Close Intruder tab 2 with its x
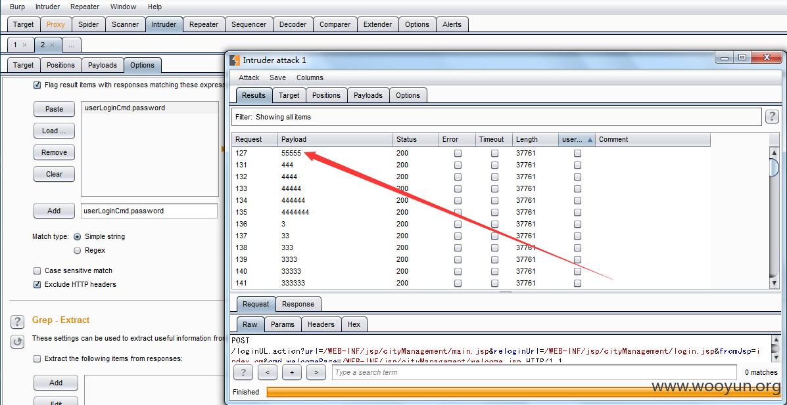Screen dimensions: 787x405 click(x=52, y=45)
